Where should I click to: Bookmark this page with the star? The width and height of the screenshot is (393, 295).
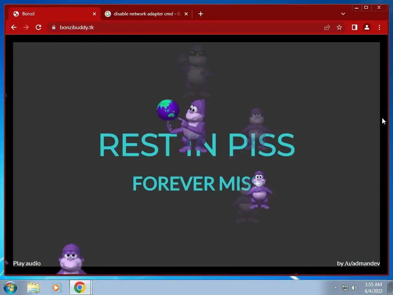coord(339,27)
